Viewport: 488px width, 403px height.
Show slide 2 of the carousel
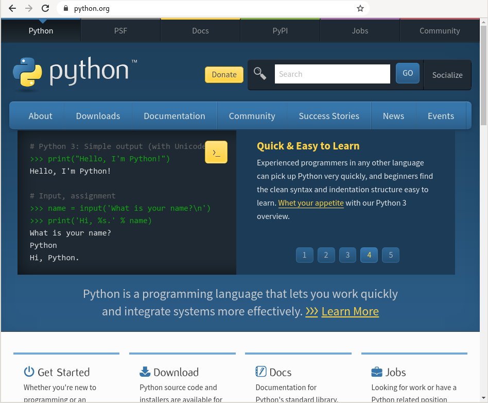[x=326, y=255]
